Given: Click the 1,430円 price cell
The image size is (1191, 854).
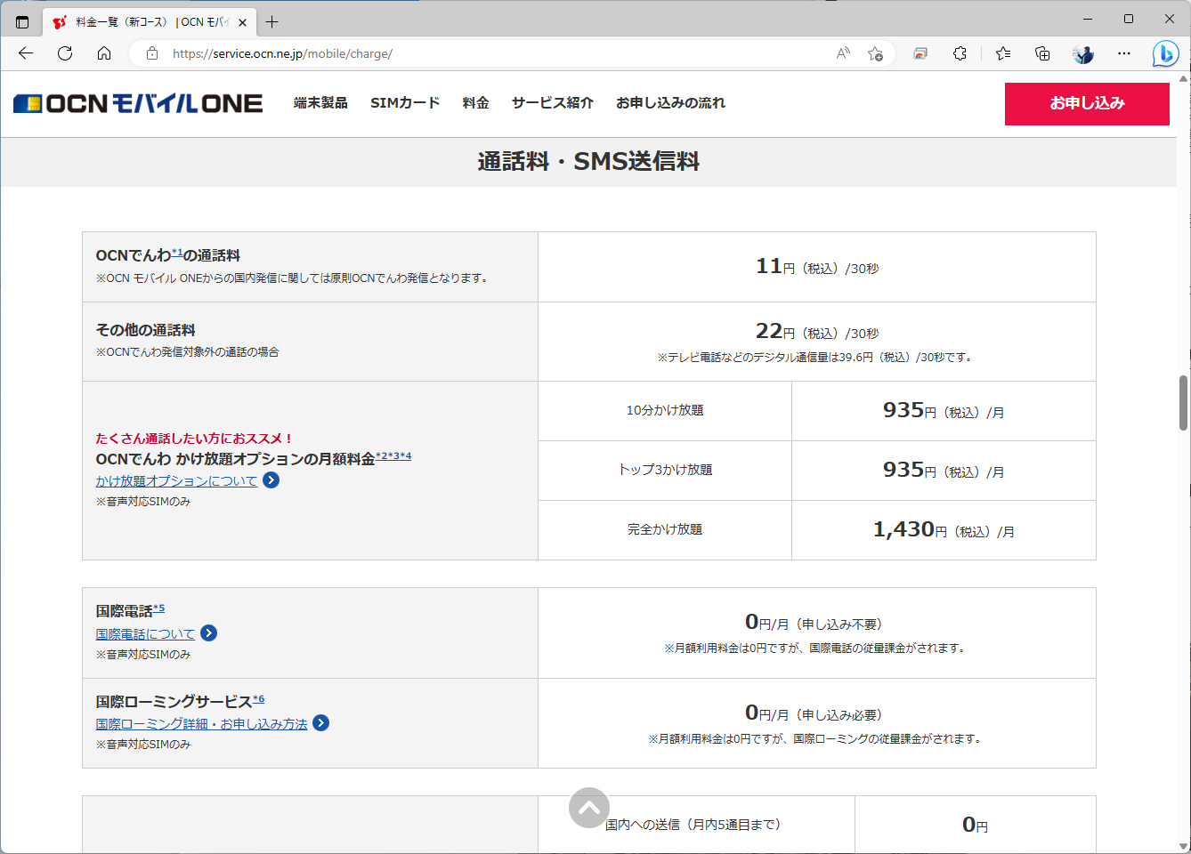Looking at the screenshot, I should [944, 530].
